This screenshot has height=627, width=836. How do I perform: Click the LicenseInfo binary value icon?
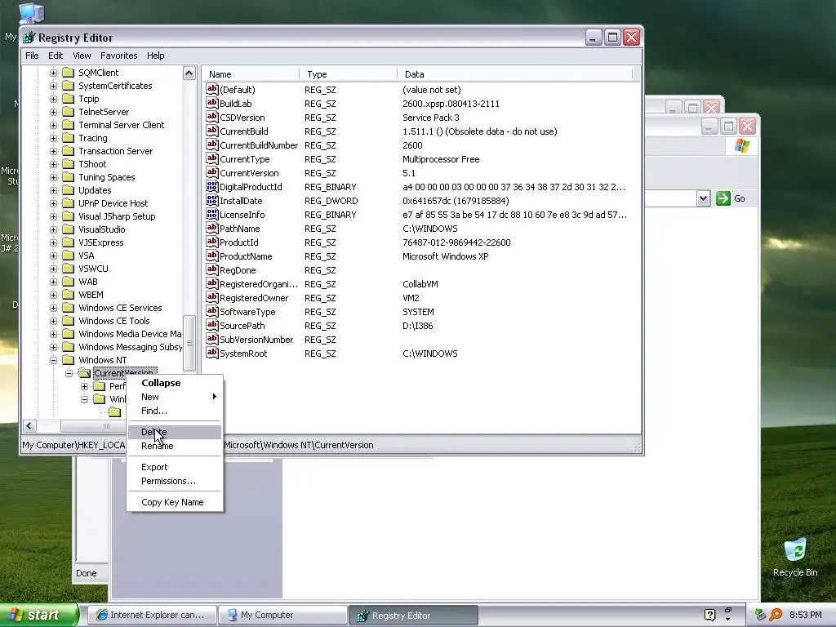coord(211,215)
